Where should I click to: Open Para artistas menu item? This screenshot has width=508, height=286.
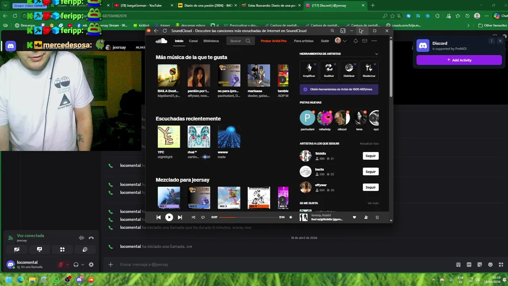(304, 41)
